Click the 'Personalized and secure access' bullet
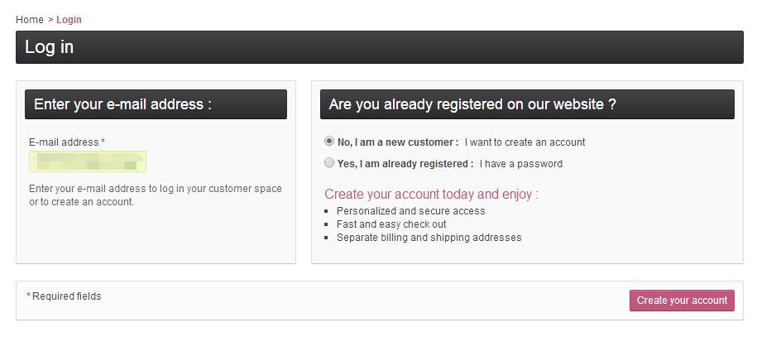 [410, 211]
